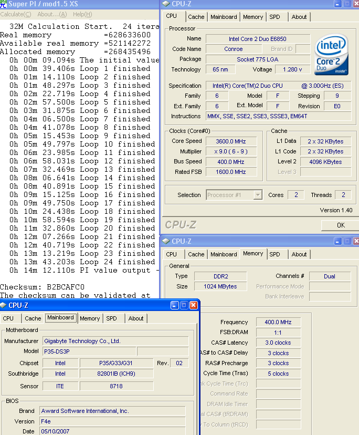359x435 pixels.
Task: Minimize the CPU-Z Memory window
Action: tap(337, 241)
